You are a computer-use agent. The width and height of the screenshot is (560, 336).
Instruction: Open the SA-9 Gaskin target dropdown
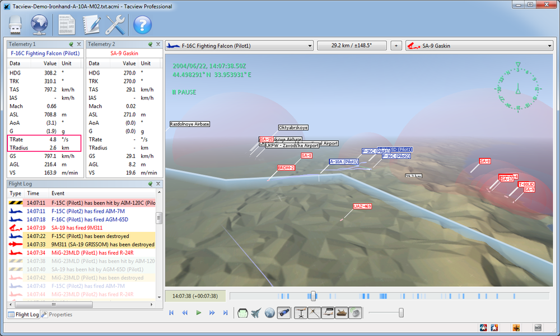click(479, 46)
